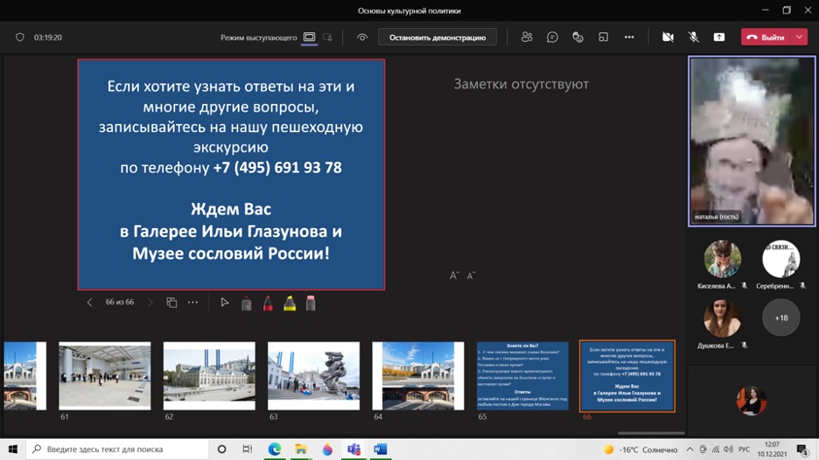
Task: Expand the leave-meeting dropdown arrow
Action: [x=800, y=38]
